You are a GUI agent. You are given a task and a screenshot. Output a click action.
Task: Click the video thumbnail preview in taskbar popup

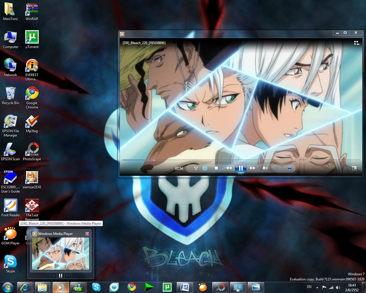(x=61, y=254)
